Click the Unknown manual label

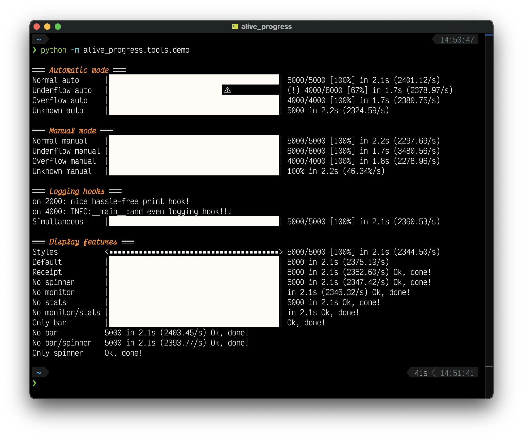tap(62, 171)
